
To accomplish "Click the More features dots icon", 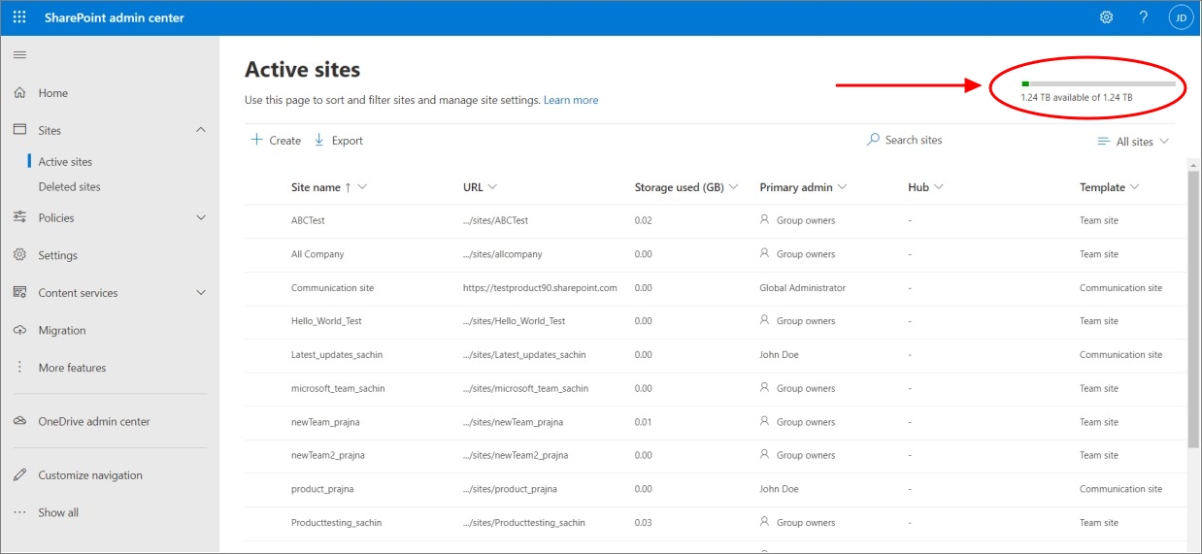I will tap(19, 368).
